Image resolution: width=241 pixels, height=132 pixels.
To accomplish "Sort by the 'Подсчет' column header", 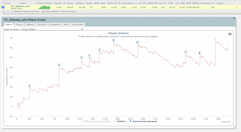I will (x=57, y=3).
